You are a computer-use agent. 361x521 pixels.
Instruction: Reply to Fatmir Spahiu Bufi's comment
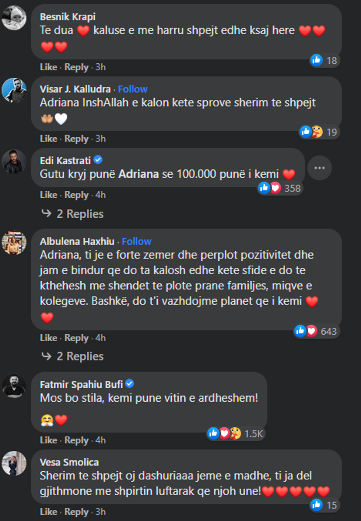(x=76, y=440)
